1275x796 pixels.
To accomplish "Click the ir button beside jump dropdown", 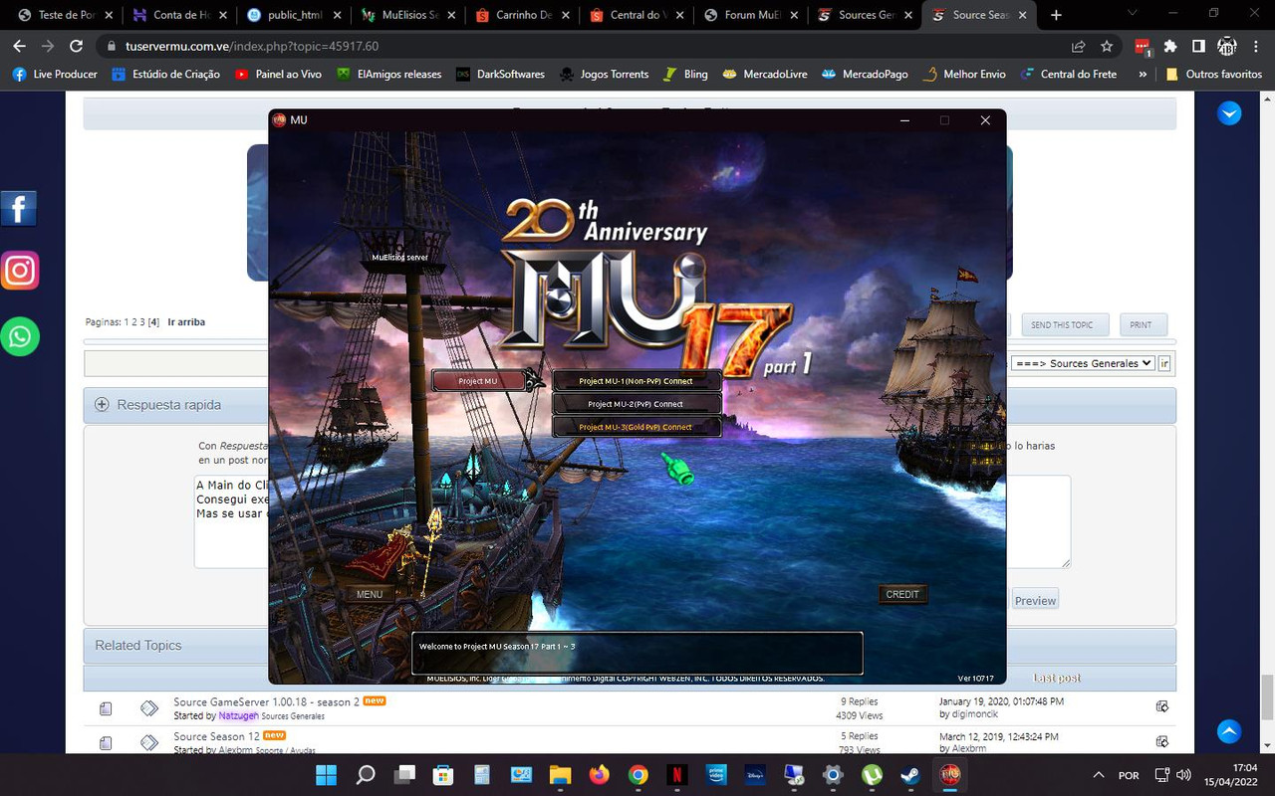I will click(1163, 363).
